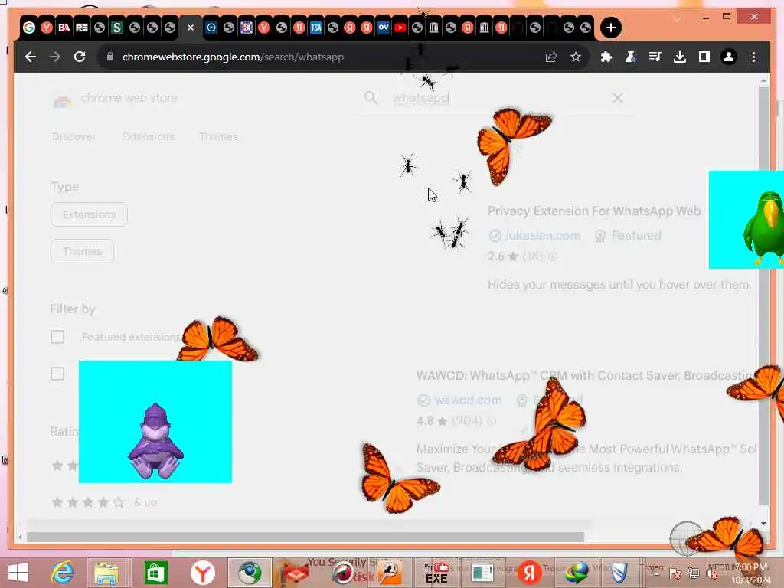The height and width of the screenshot is (588, 784).
Task: Clear the whatsapp search with the X
Action: (618, 98)
